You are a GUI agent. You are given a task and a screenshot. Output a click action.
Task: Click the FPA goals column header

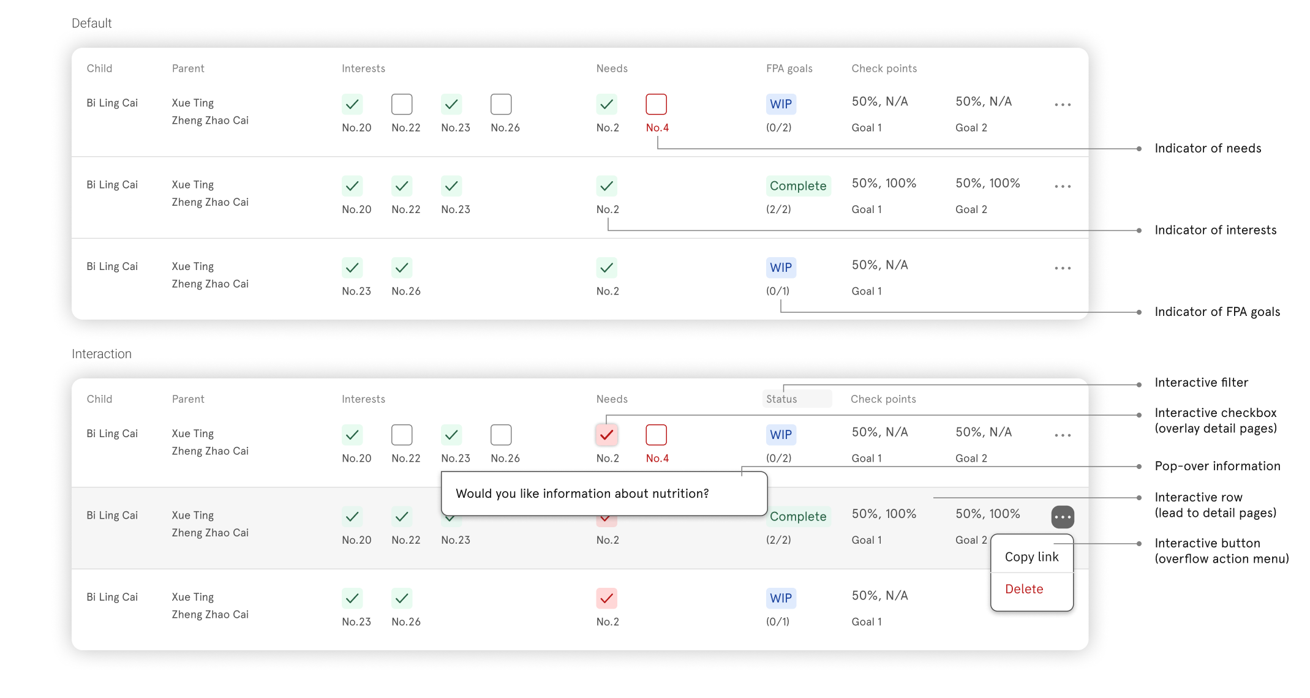pos(789,69)
